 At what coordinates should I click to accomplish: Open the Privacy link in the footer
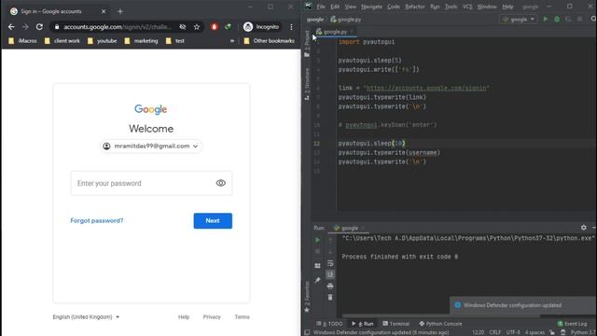click(212, 317)
